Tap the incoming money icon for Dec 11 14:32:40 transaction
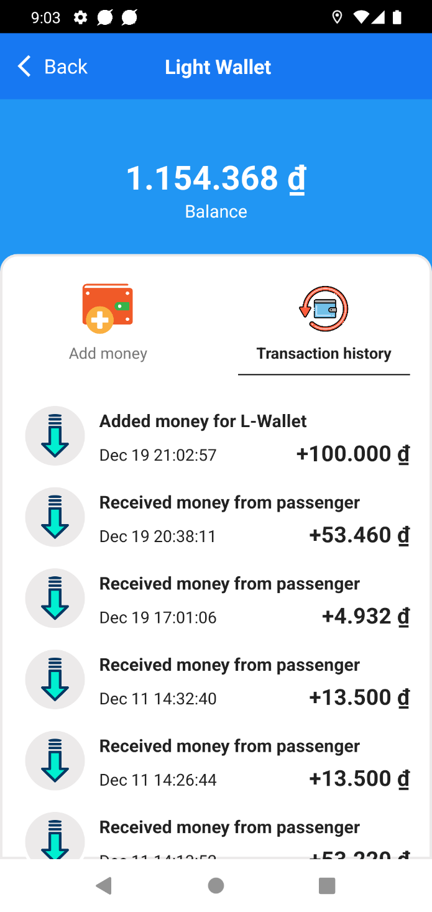432x912 pixels. 55,679
